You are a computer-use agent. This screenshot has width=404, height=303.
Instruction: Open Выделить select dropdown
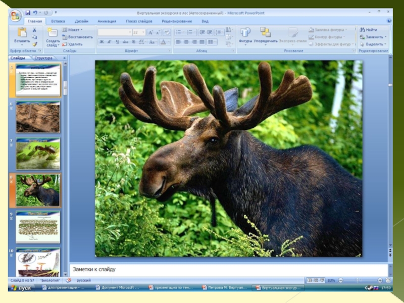(373, 44)
